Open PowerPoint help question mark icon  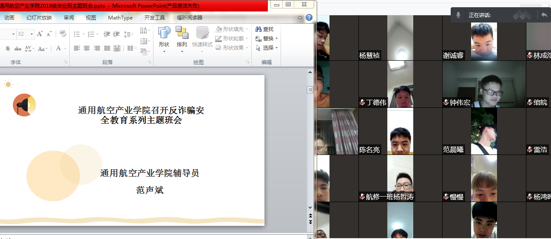tap(309, 17)
